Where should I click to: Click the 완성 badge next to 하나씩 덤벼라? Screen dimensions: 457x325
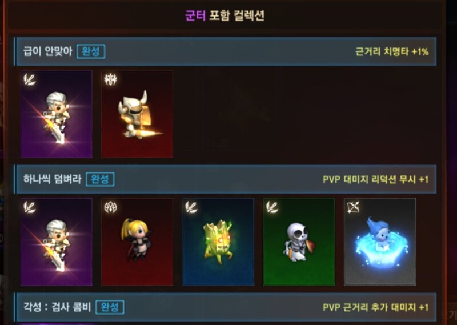(101, 179)
